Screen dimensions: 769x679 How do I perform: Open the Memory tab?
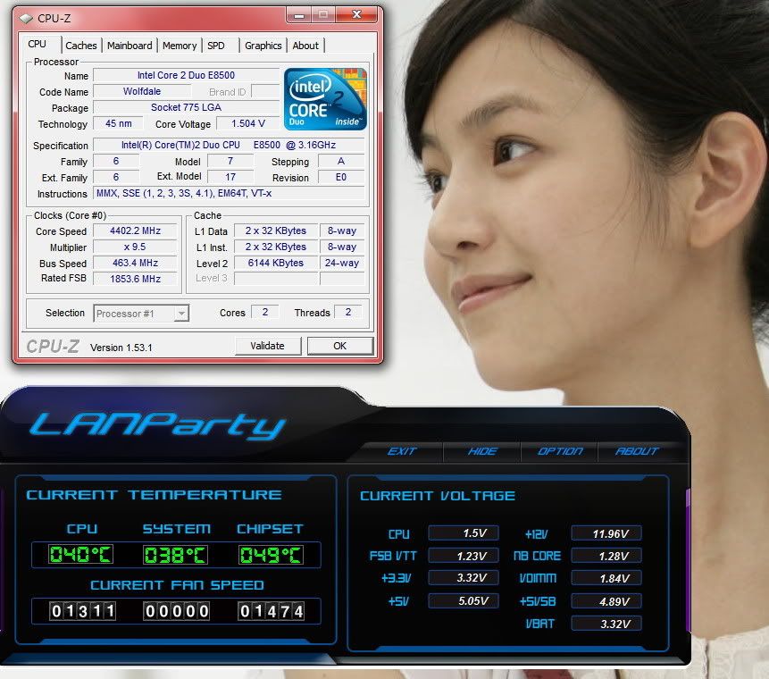coord(180,46)
